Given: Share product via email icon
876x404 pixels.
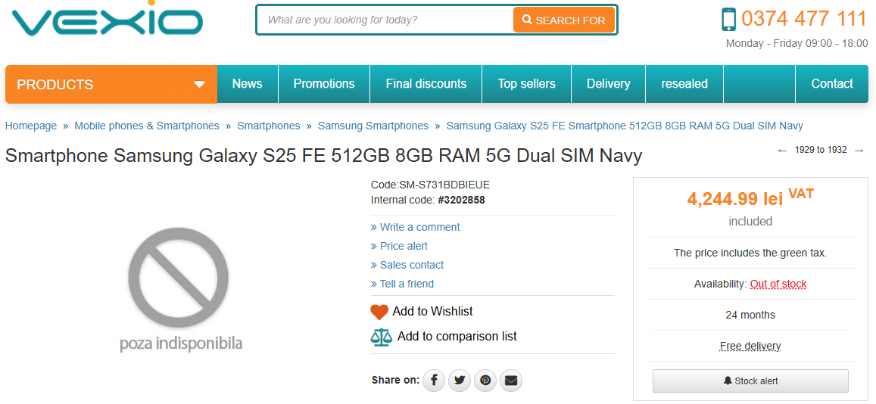Looking at the screenshot, I should (511, 380).
